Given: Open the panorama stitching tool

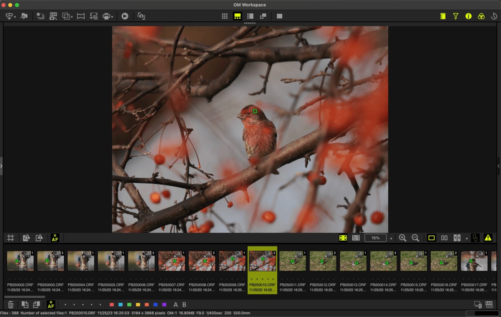Looking at the screenshot, I should [81, 16].
